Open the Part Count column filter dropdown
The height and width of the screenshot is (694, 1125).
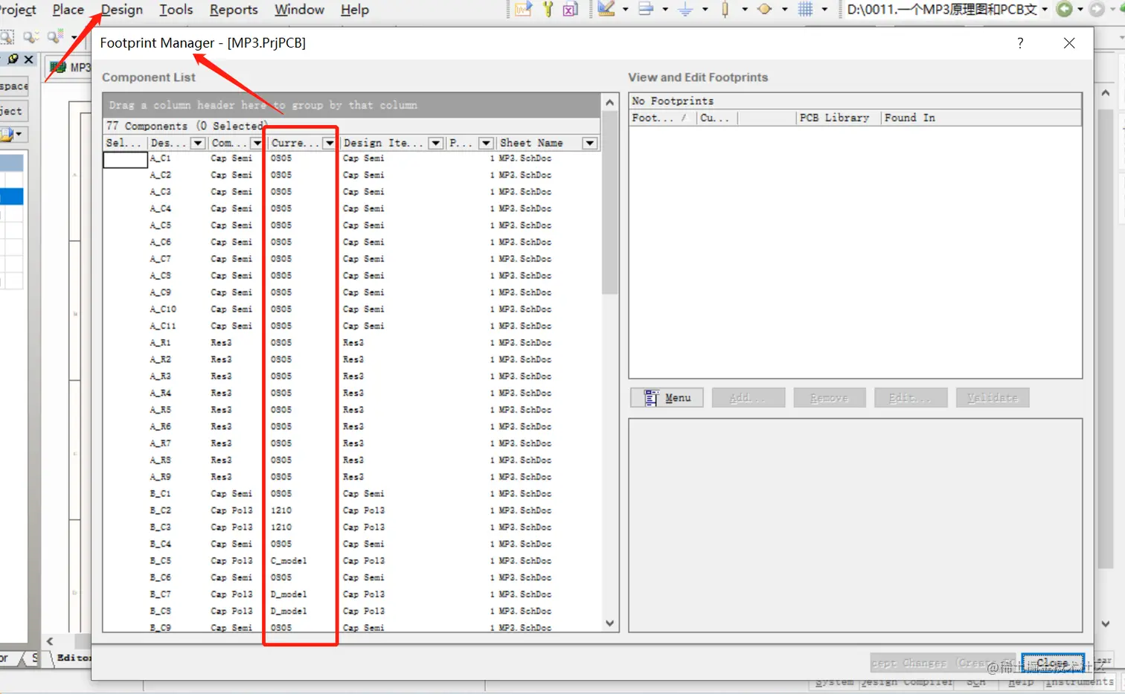pos(486,143)
